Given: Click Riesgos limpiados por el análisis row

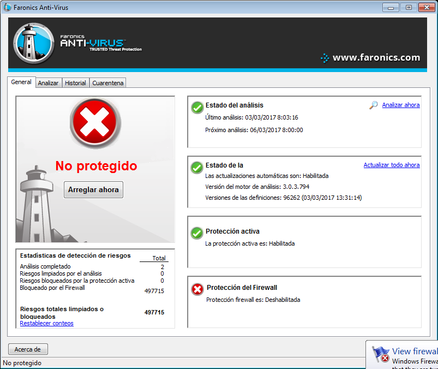Looking at the screenshot, I should point(92,273).
